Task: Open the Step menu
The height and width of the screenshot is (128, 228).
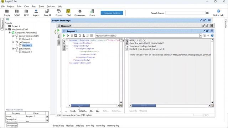Action: tap(34, 6)
